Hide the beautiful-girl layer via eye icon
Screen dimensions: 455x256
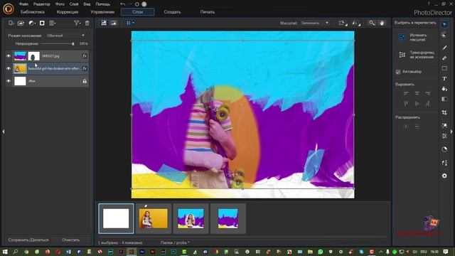tap(9, 68)
